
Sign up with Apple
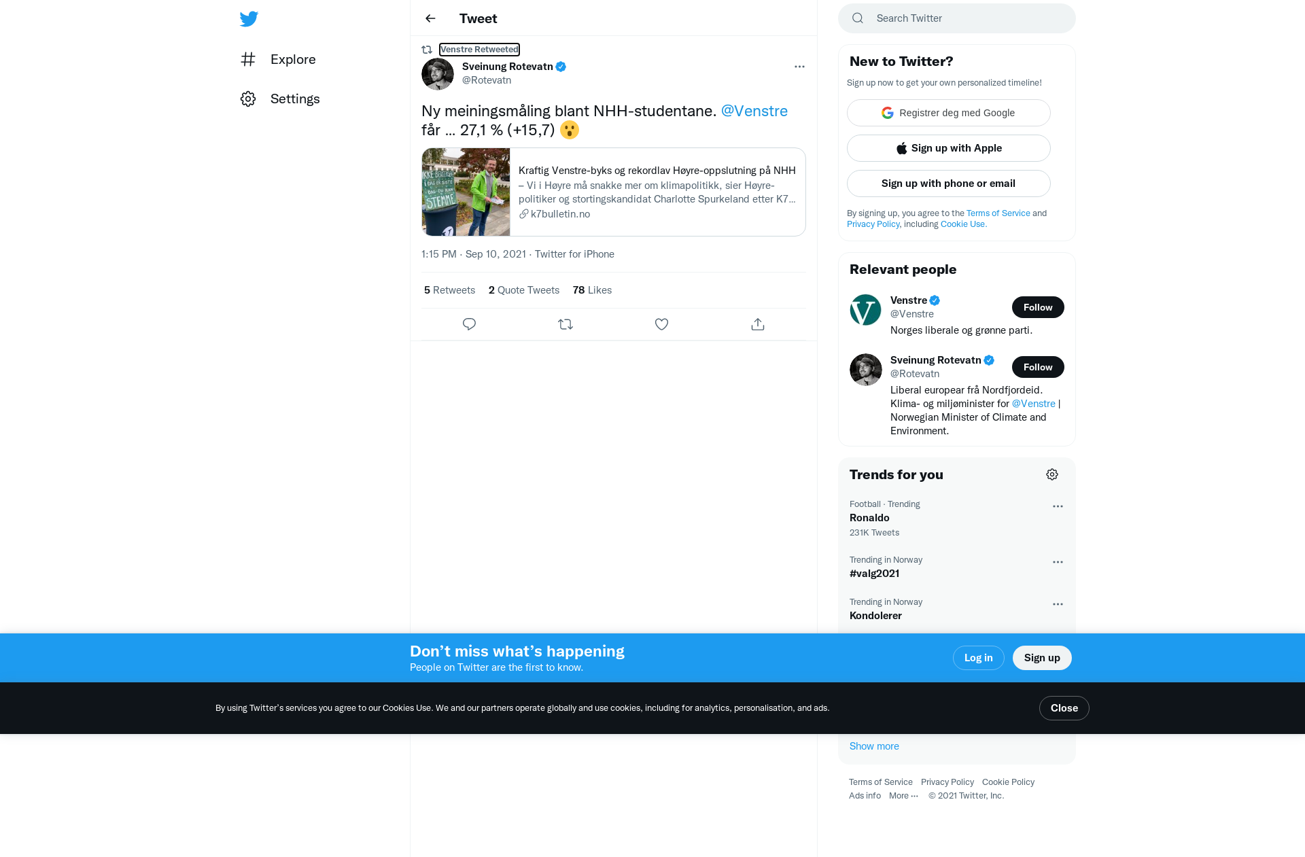pos(948,148)
